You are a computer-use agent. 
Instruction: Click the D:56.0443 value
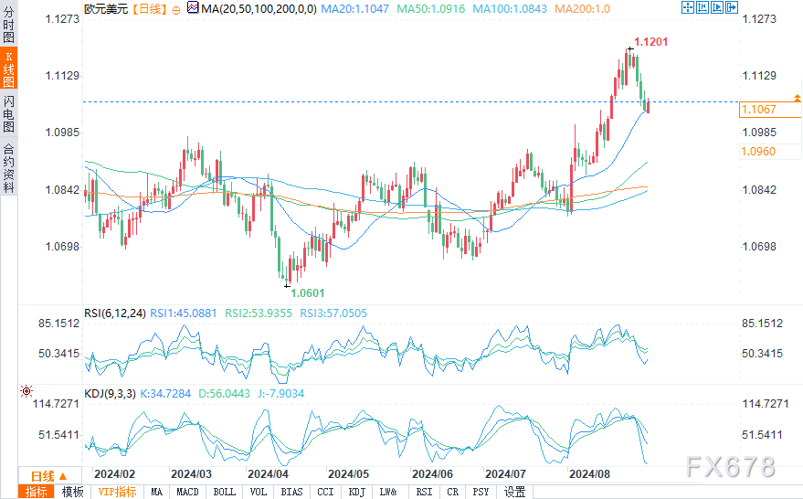point(225,394)
